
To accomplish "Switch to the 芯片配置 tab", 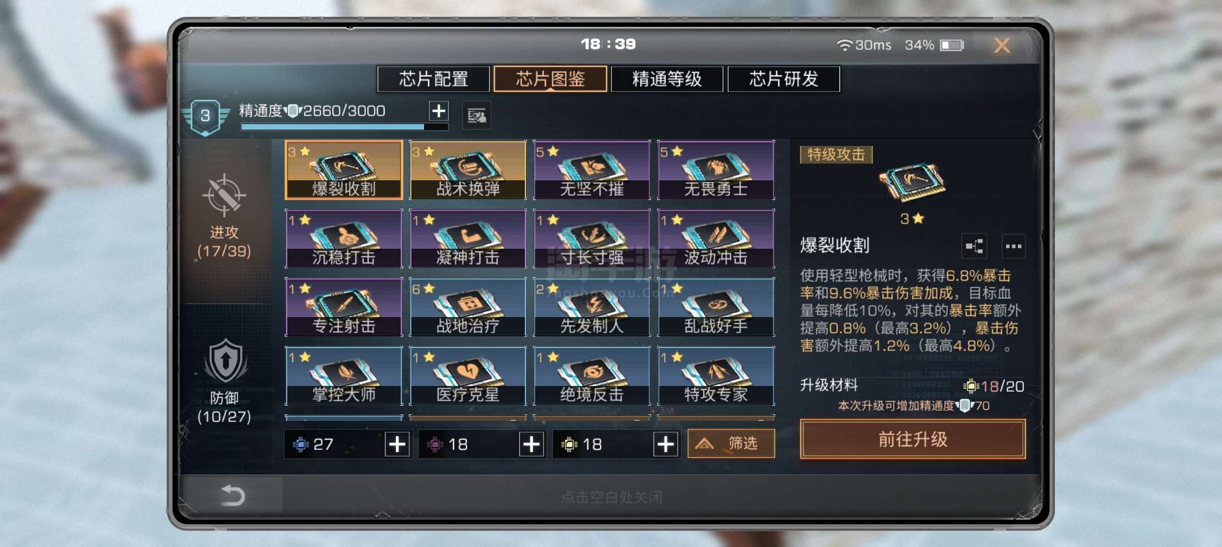I will point(434,79).
